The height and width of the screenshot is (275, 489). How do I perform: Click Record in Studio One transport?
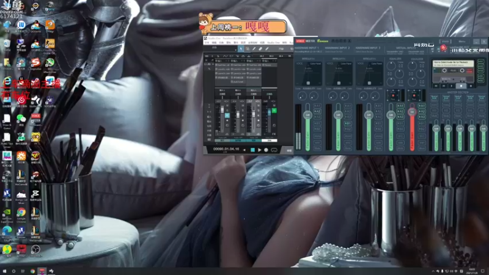[266, 150]
